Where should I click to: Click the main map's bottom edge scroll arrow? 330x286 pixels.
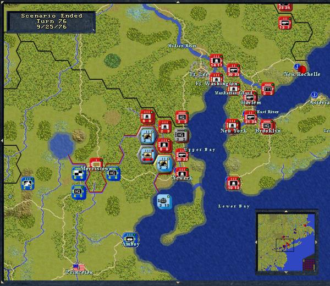tap(178, 282)
